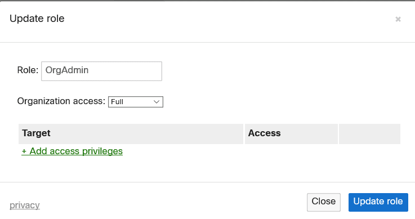
Task: Click the blank third column header
Action: point(369,134)
